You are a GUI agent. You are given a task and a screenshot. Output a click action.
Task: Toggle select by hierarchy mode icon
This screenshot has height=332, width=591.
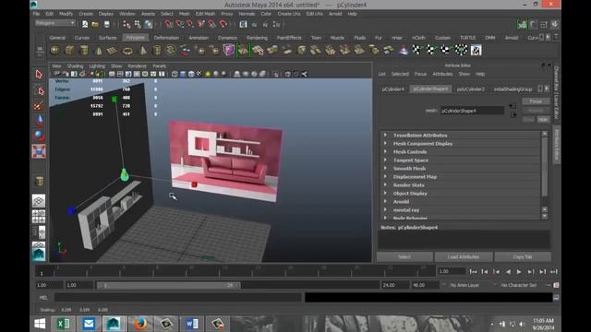click(127, 25)
